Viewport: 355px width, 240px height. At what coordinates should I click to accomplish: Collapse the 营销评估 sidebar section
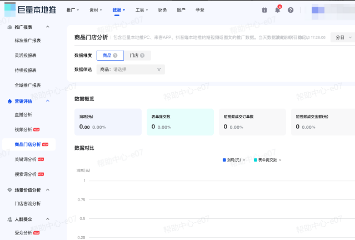click(x=48, y=101)
